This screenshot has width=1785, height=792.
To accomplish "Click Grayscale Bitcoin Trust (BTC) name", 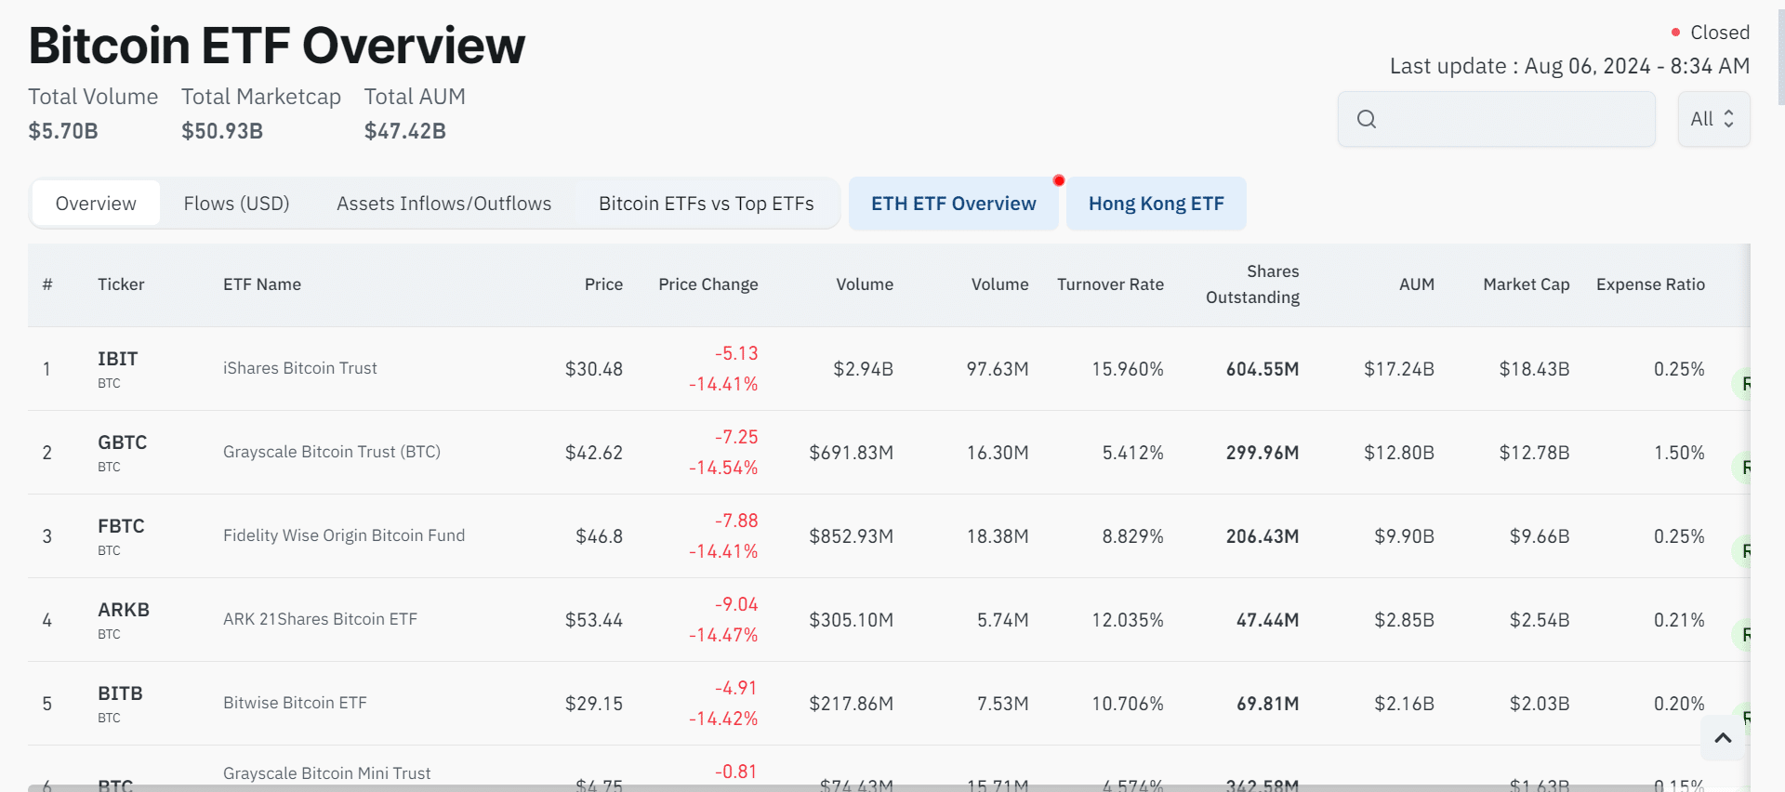I will point(331,452).
